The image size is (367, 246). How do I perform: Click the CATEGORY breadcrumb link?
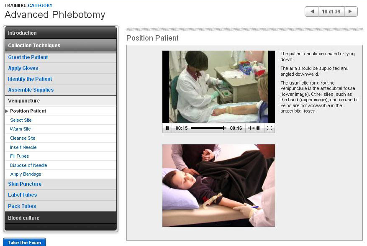pyautogui.click(x=40, y=5)
